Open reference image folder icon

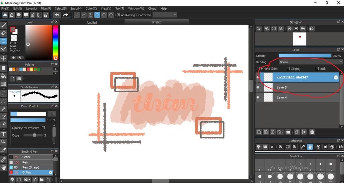click(x=265, y=147)
